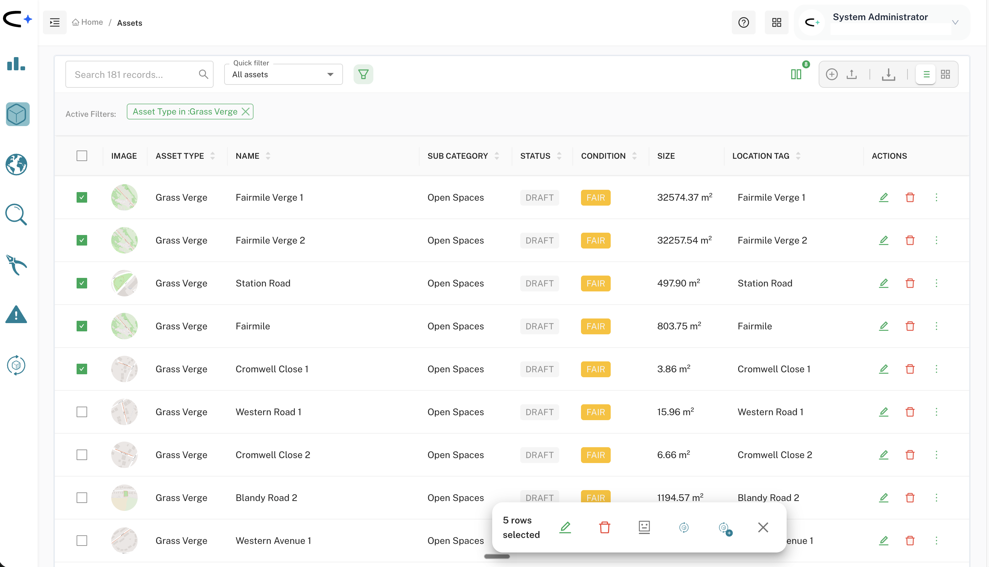This screenshot has height=567, width=989.
Task: Switch to grid card view icon
Action: [x=945, y=74]
